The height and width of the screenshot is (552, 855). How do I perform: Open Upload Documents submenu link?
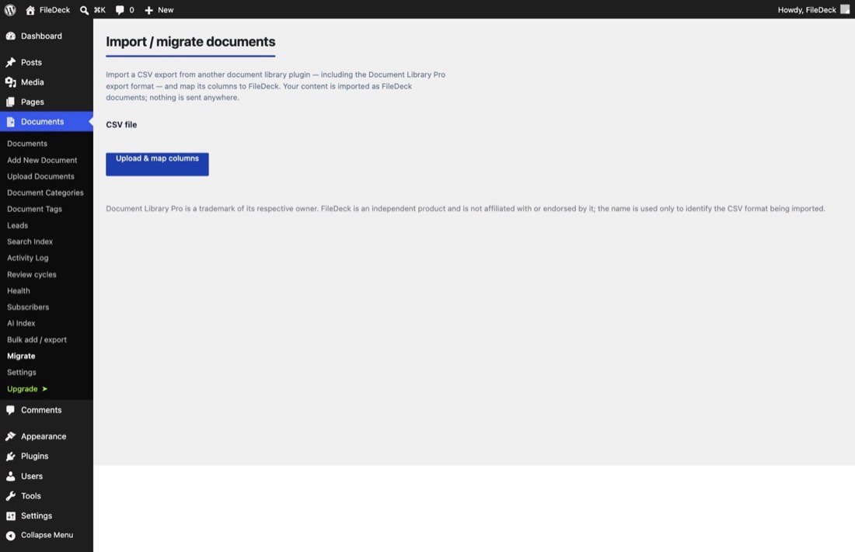tap(40, 176)
